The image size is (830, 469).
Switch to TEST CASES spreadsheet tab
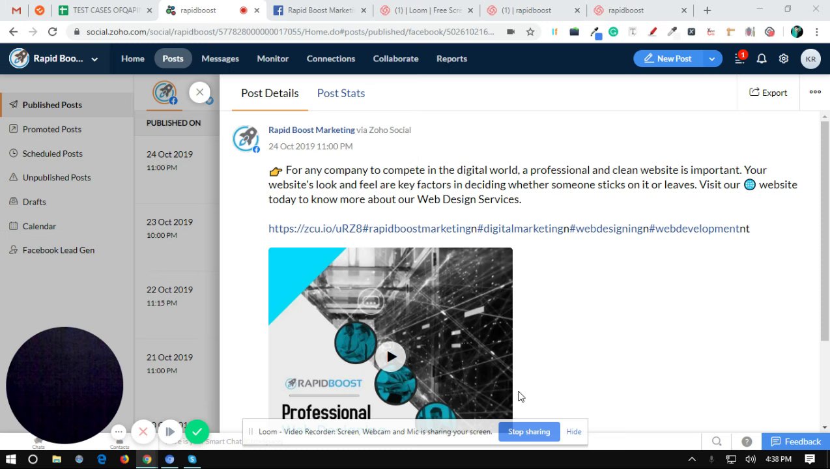tap(106, 10)
